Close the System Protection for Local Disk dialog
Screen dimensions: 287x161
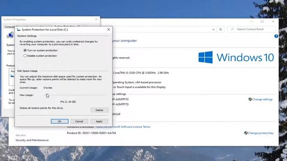point(109,30)
